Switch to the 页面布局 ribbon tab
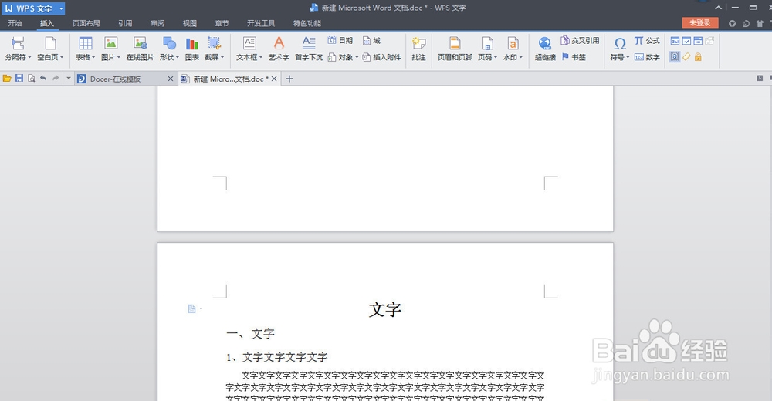Screen dimensions: 772x401 pyautogui.click(x=86, y=23)
